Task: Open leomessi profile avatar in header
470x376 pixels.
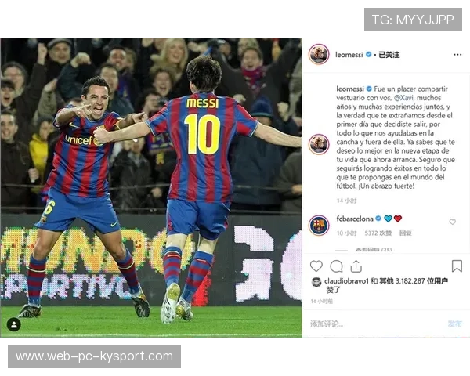Action: click(319, 54)
